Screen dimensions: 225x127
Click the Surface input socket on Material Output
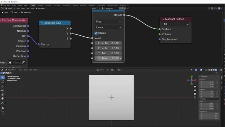coord(160,29)
